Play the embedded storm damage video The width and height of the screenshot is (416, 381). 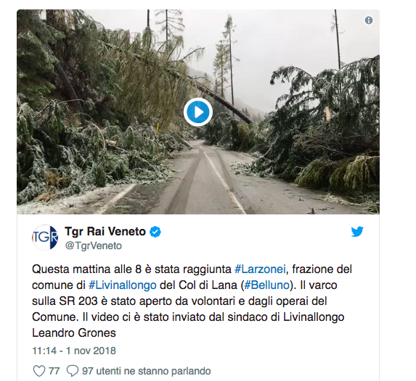(198, 112)
